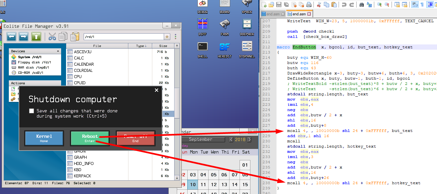Click the paste clipboard icon in Eolite
The image size is (437, 194).
point(75,36)
